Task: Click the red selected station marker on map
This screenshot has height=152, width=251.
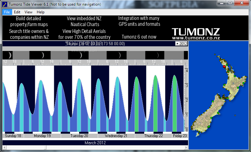Action: [x=224, y=67]
